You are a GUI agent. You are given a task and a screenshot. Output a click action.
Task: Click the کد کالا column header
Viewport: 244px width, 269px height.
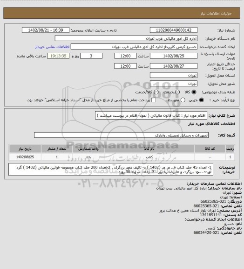(210, 149)
